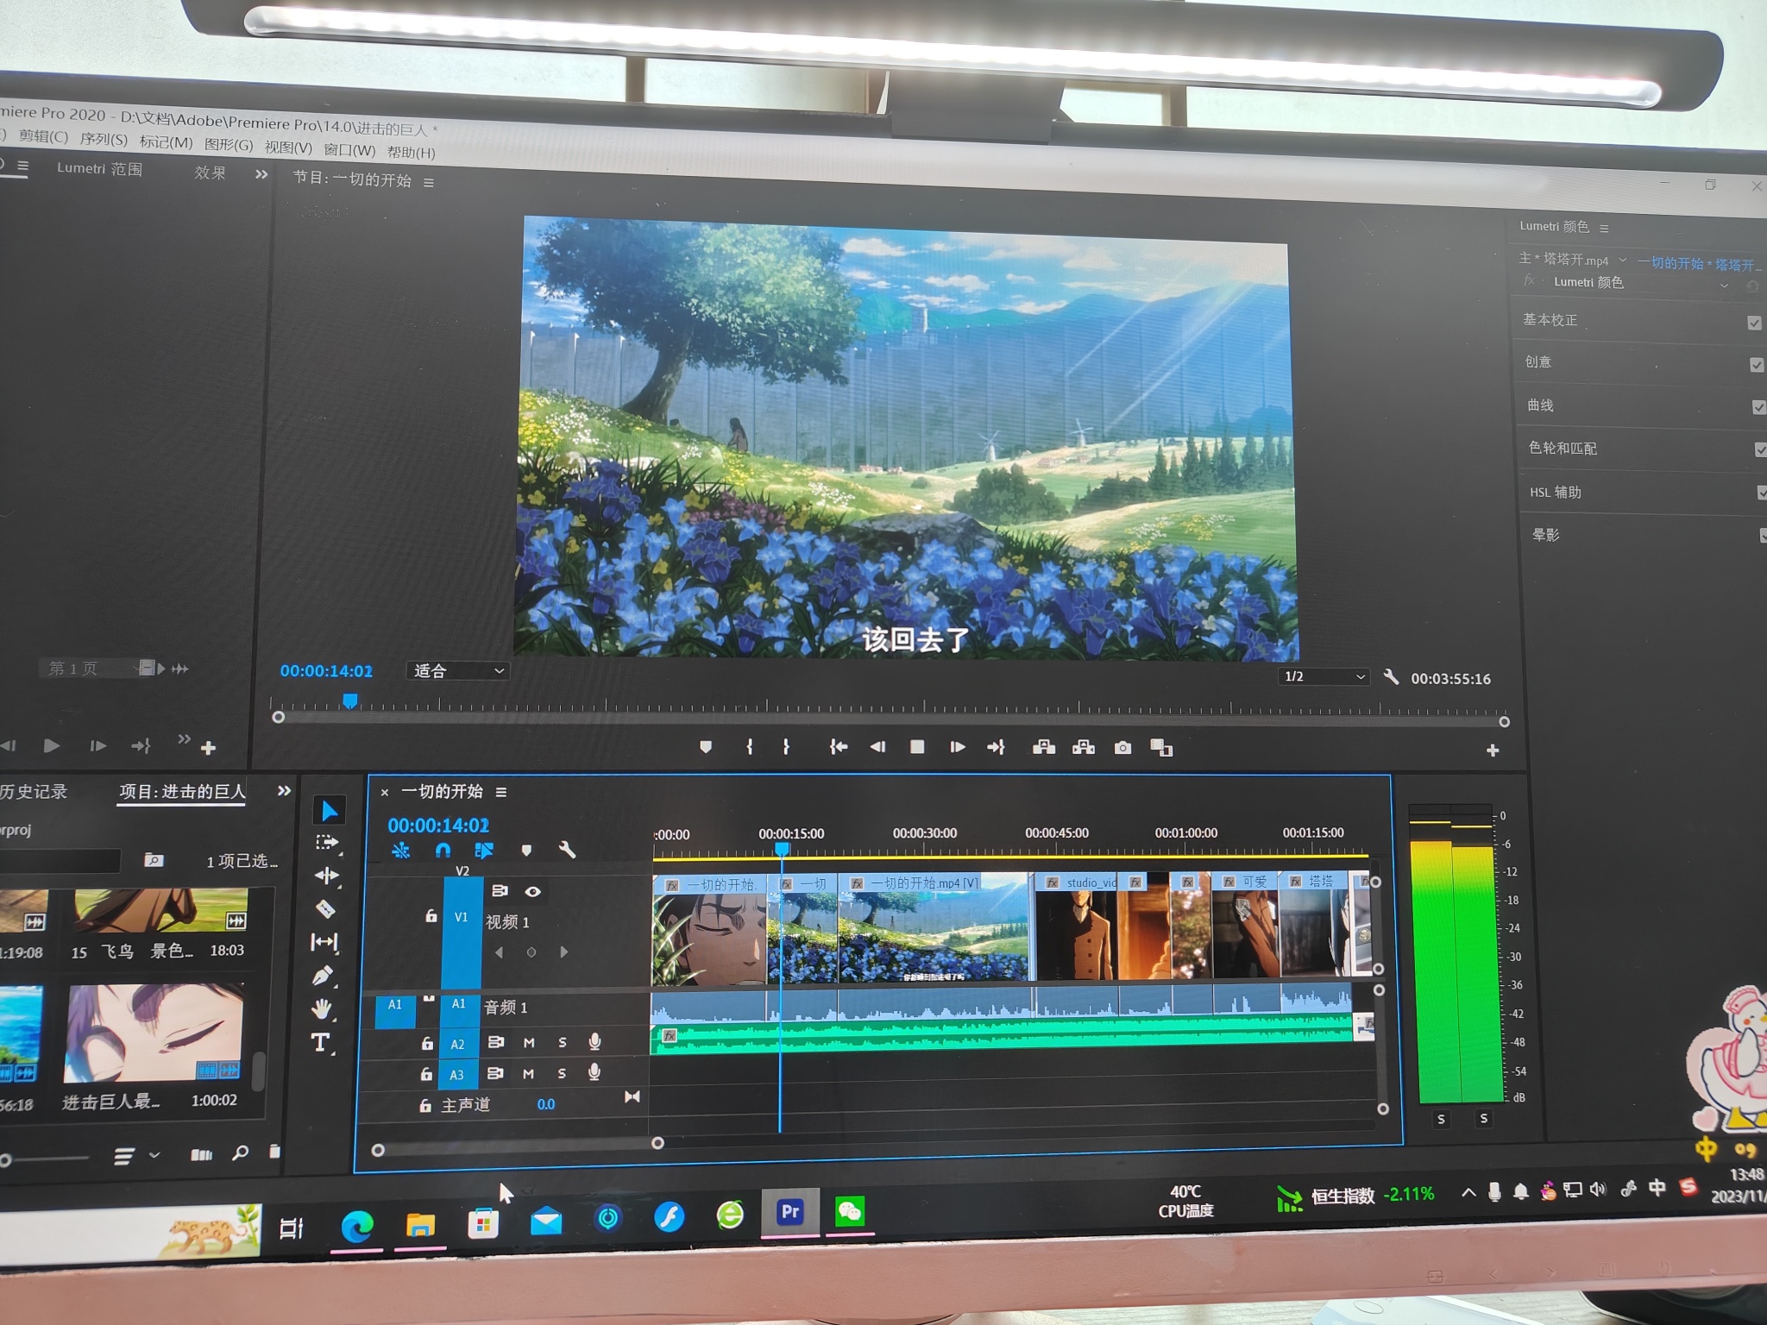Viewport: 1767px width, 1325px height.
Task: Toggle 曲线 section checkbox
Action: pos(1758,407)
